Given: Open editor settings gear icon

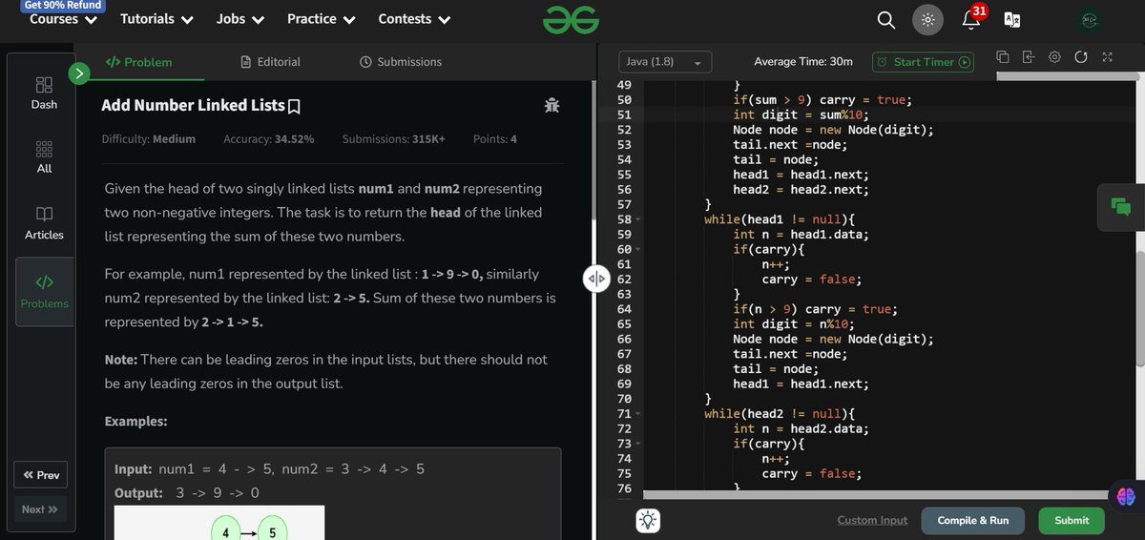Looking at the screenshot, I should pos(1054,56).
